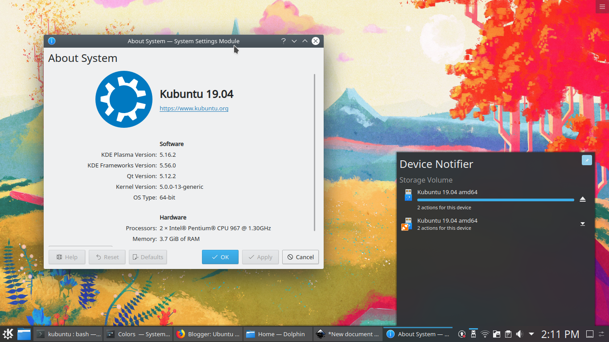Click the Apply button

(260, 257)
